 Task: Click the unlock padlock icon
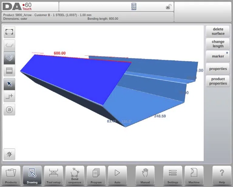point(168,7)
